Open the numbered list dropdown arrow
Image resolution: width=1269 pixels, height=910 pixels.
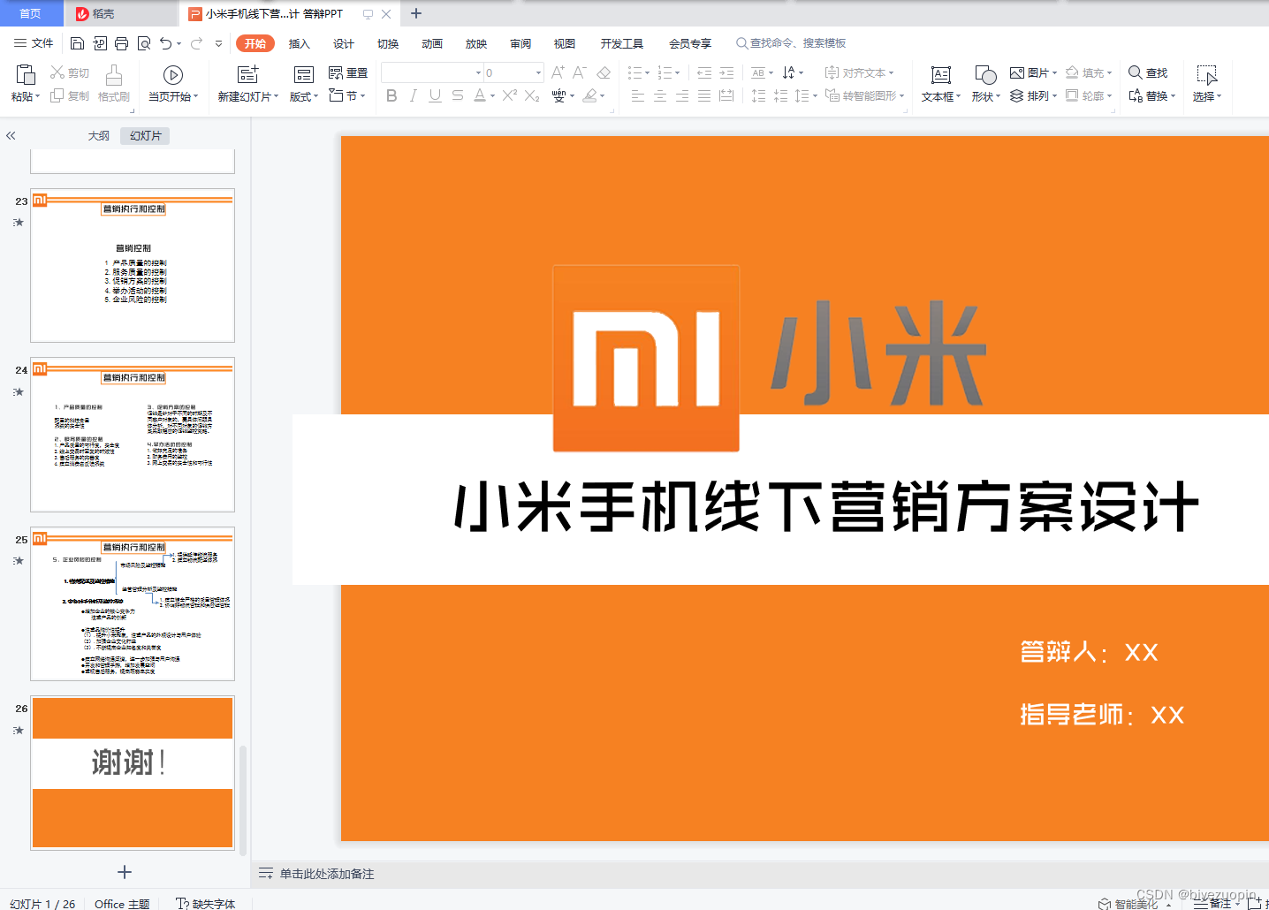click(x=678, y=73)
